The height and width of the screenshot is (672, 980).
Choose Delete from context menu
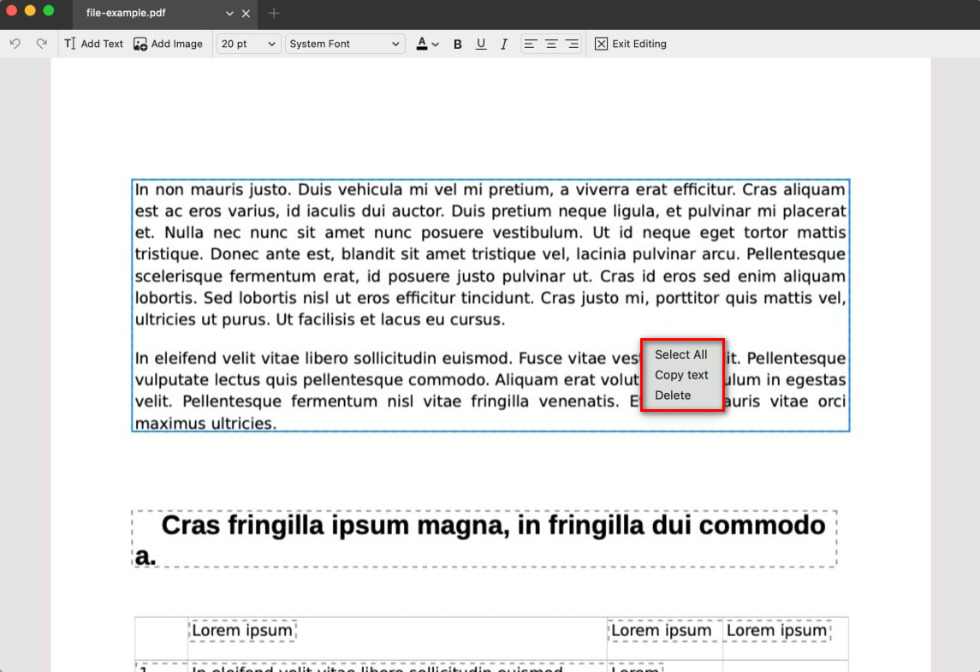point(673,395)
